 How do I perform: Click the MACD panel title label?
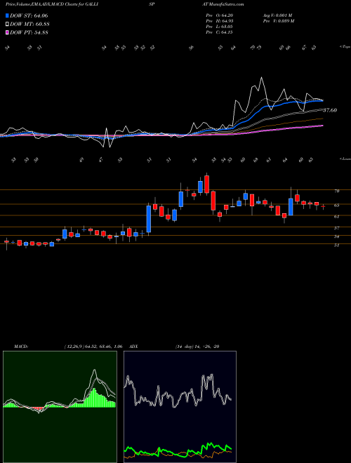click(x=20, y=347)
